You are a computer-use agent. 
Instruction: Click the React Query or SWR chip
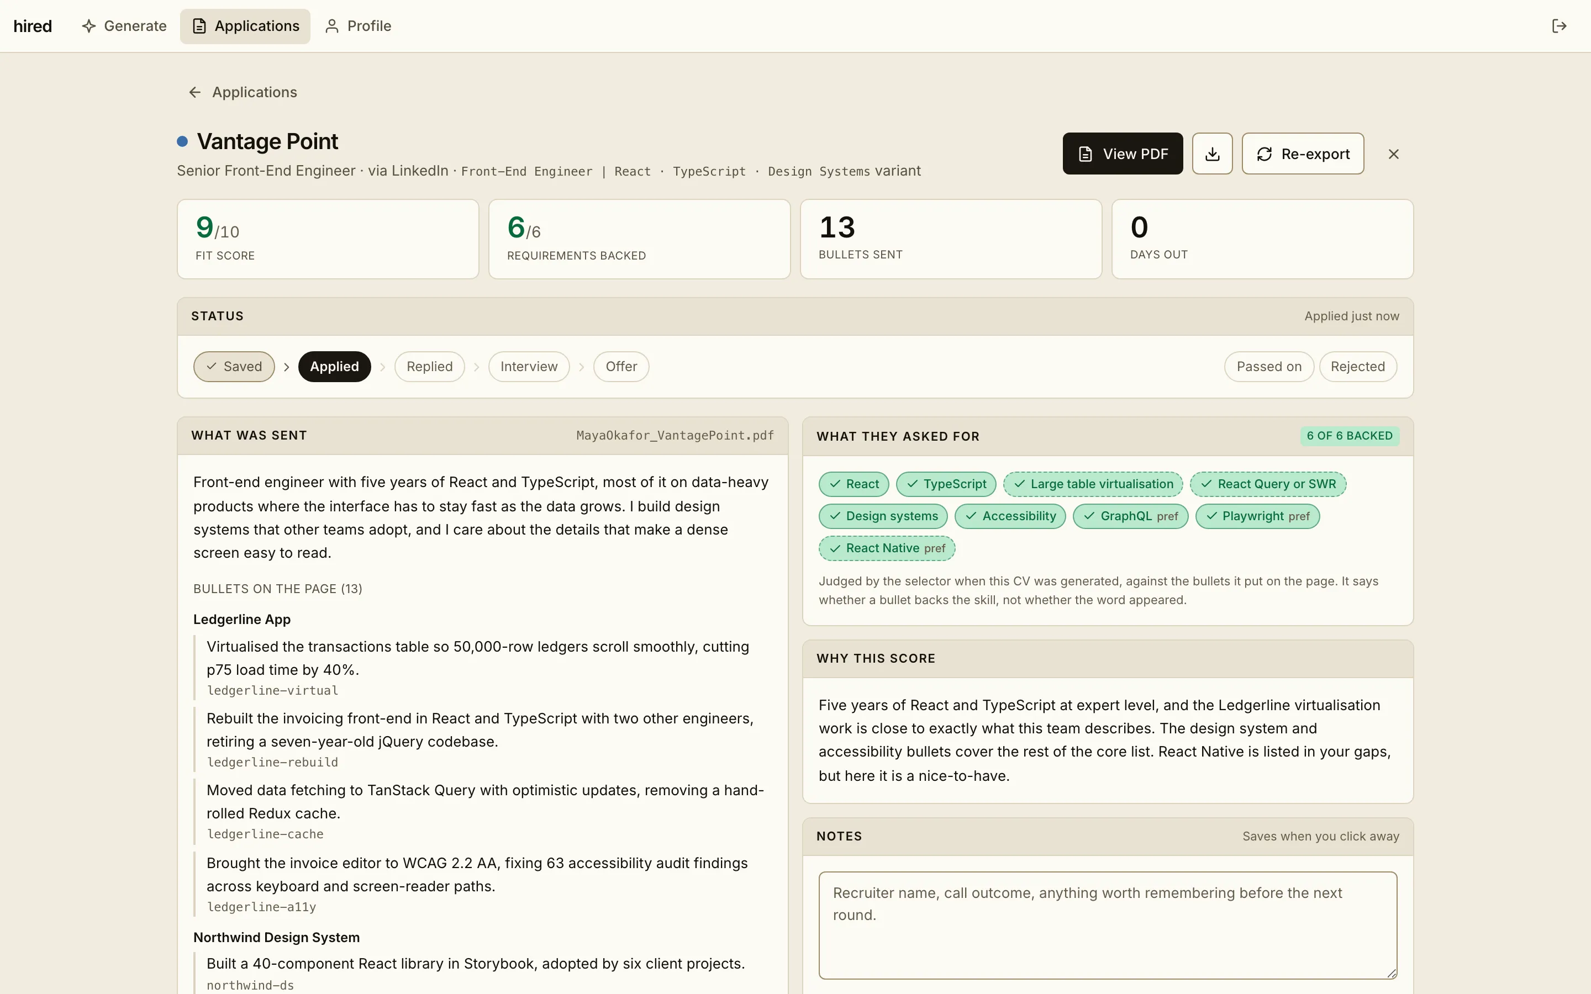(x=1267, y=484)
